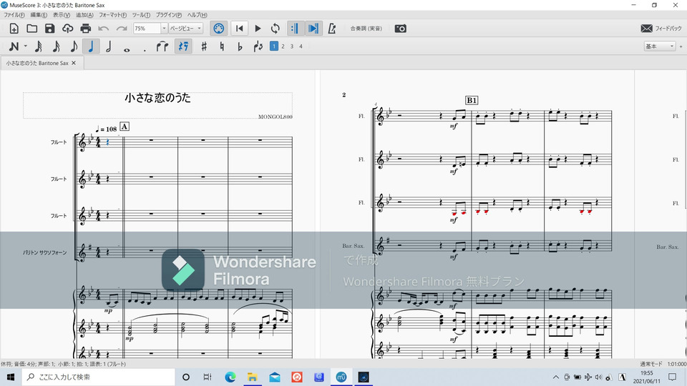The height and width of the screenshot is (386, 687).
Task: Undo the last action
Action: pyautogui.click(x=103, y=29)
